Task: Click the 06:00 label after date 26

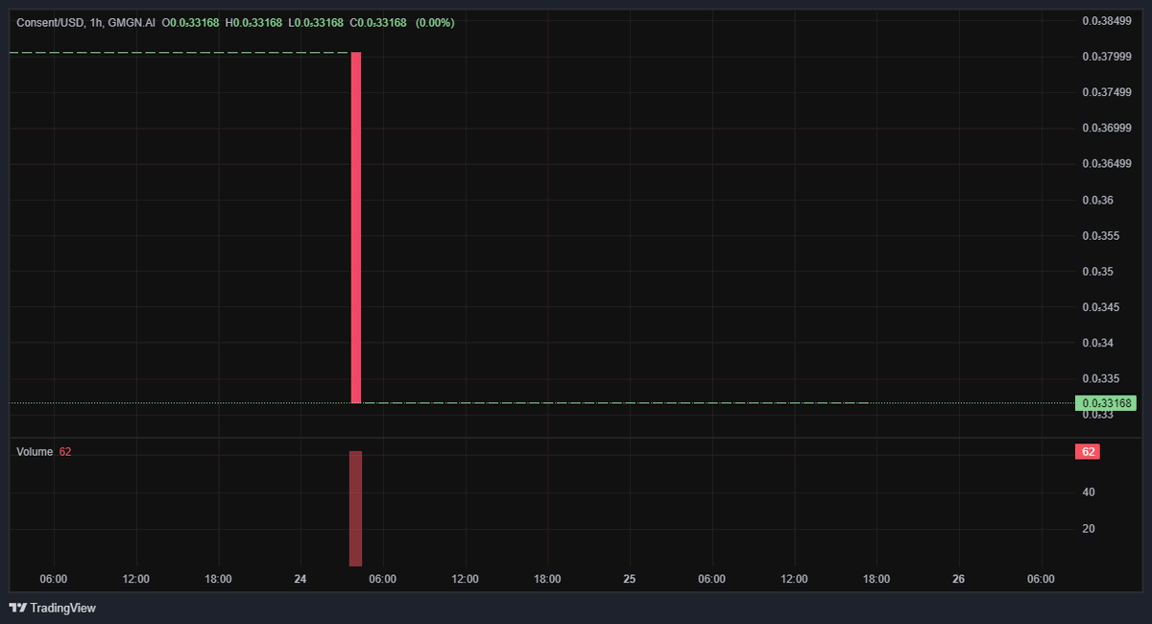Action: pyautogui.click(x=1041, y=579)
